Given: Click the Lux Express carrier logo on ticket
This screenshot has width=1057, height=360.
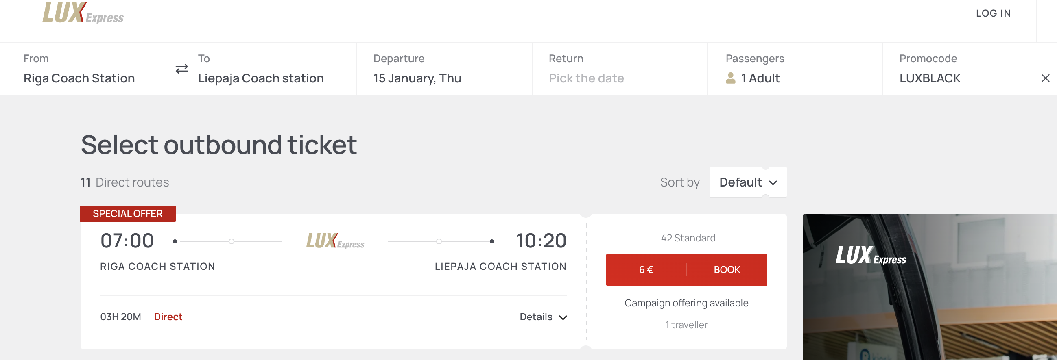Looking at the screenshot, I should pyautogui.click(x=335, y=241).
